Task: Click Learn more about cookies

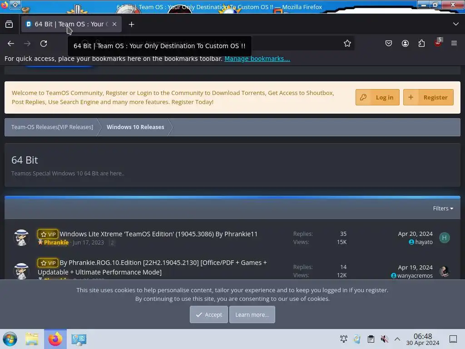Action: pyautogui.click(x=252, y=314)
